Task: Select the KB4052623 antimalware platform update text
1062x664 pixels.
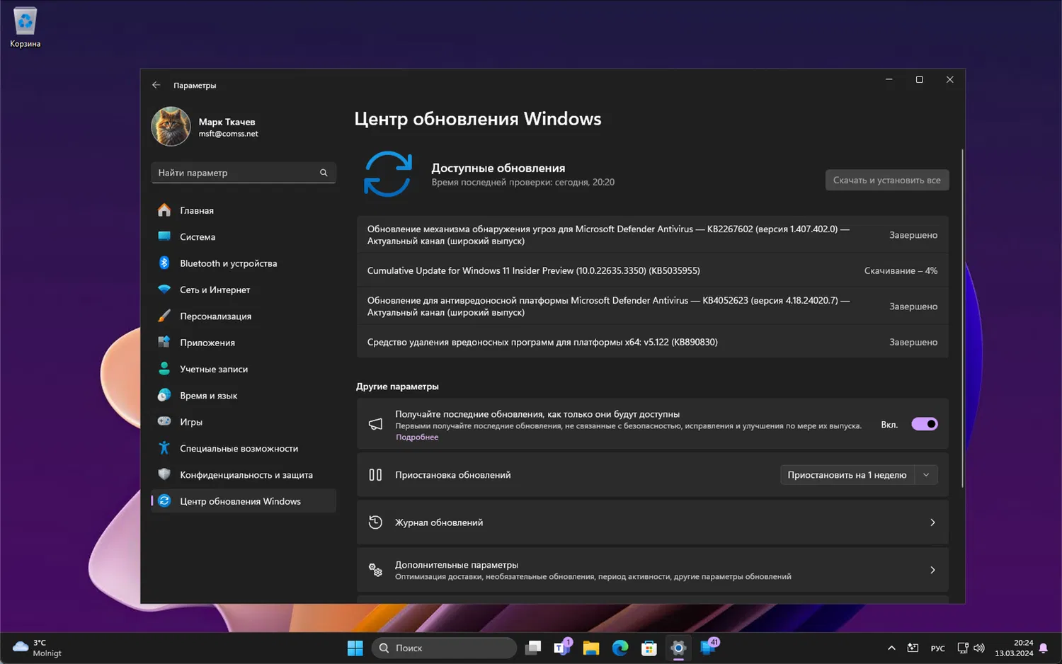Action: (608, 307)
